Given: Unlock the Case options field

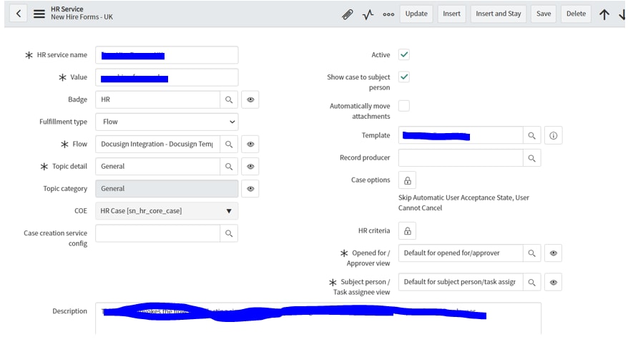Looking at the screenshot, I should [407, 180].
